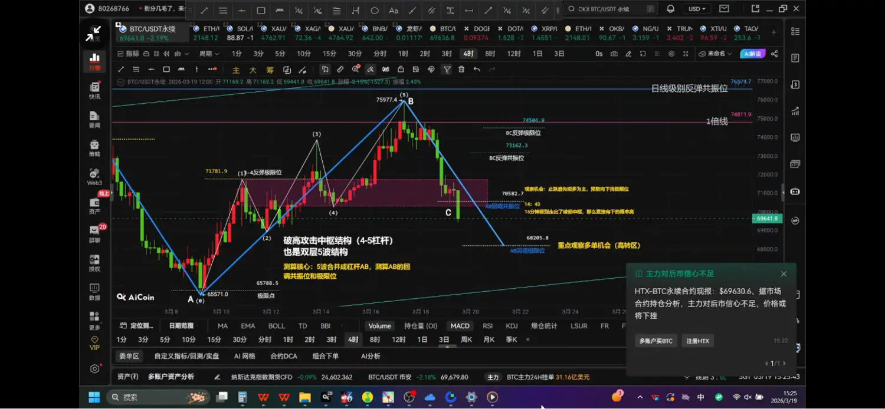
Task: Enter fullscreen chart mode
Action: [x=686, y=54]
